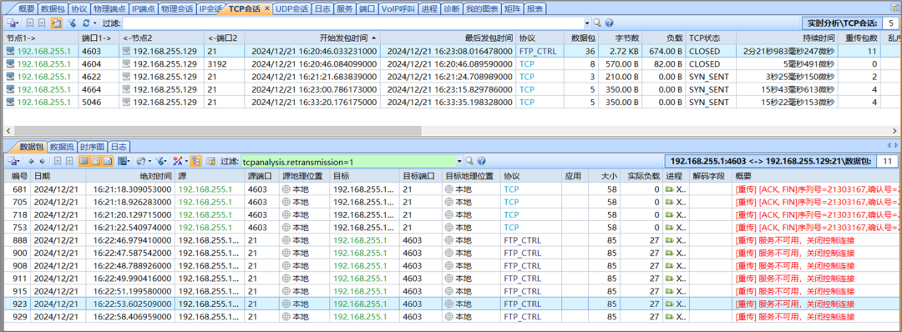This screenshot has width=902, height=332.
Task: Switch to the IP端点 tab
Action: click(144, 8)
